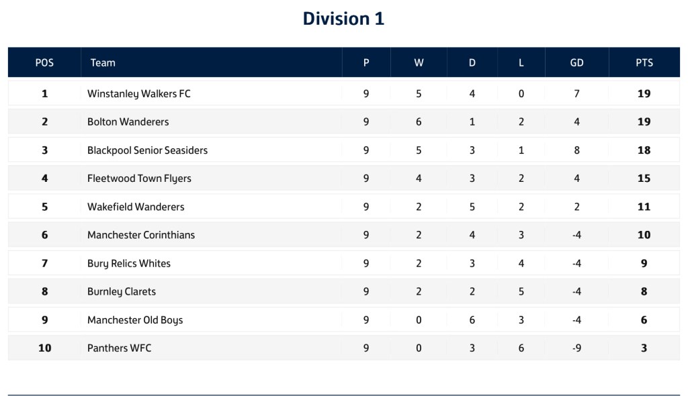The width and height of the screenshot is (688, 396).
Task: Click Fleetwood Town Flyers in the table
Action: pyautogui.click(x=139, y=179)
